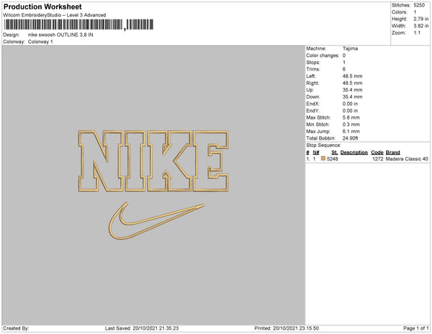The image size is (432, 334).
Task: Click the 'Description' column header
Action: click(x=354, y=153)
